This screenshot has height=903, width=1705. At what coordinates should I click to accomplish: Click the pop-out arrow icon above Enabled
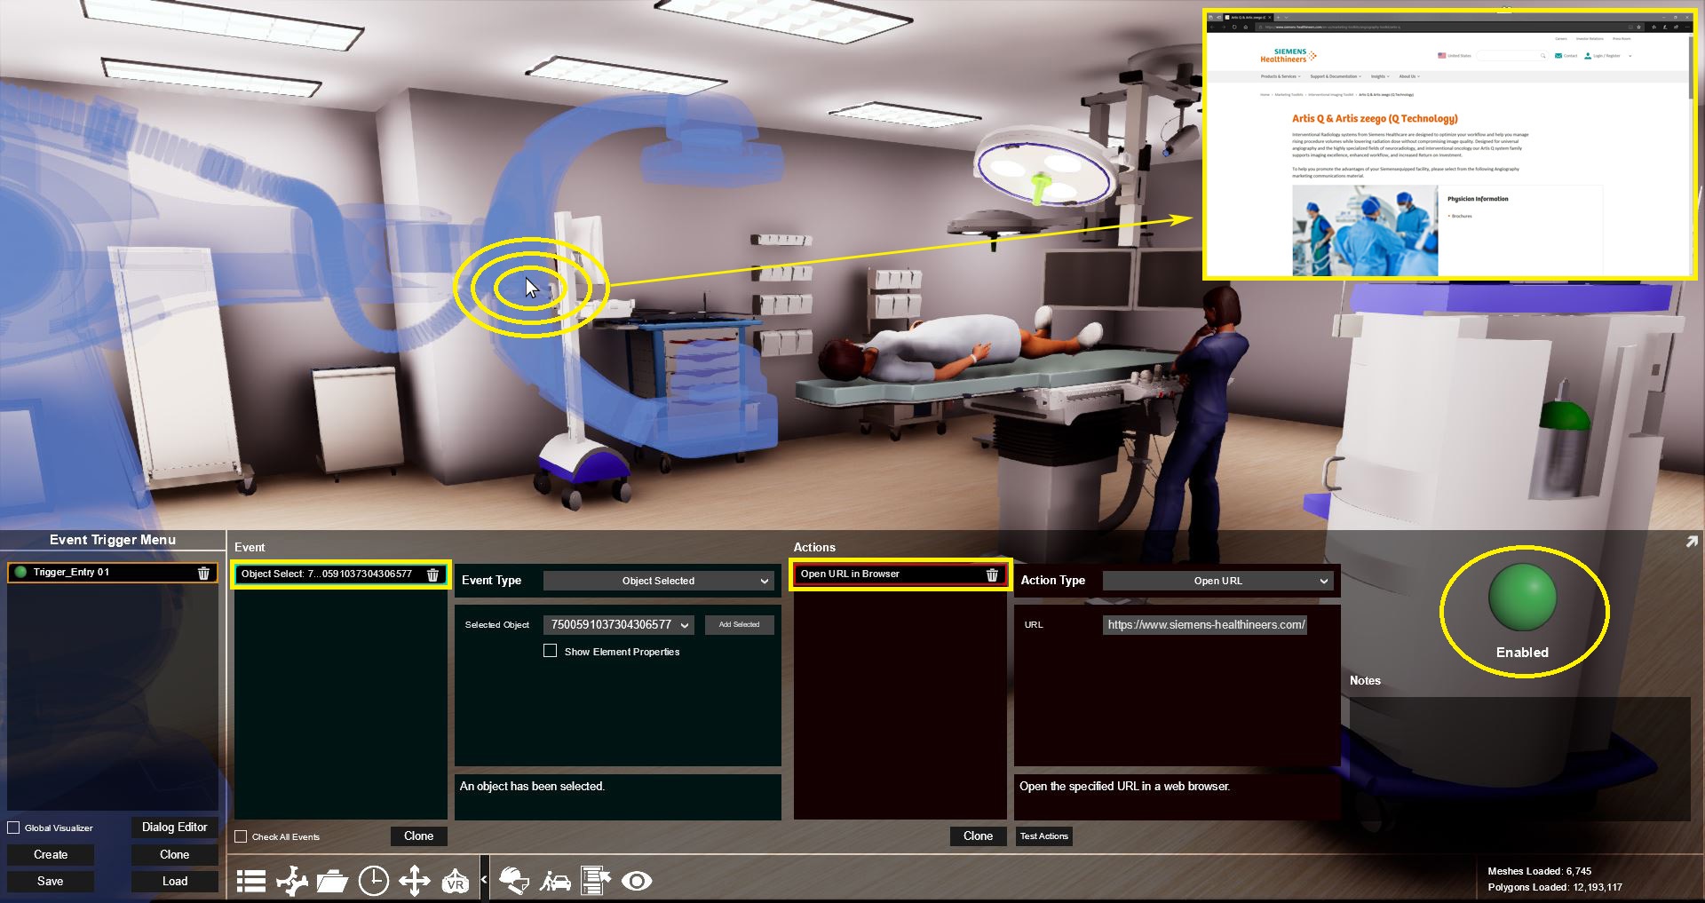(x=1691, y=542)
